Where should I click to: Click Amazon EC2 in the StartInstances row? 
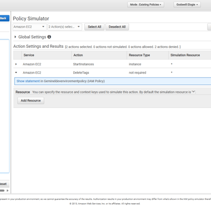point(32,64)
